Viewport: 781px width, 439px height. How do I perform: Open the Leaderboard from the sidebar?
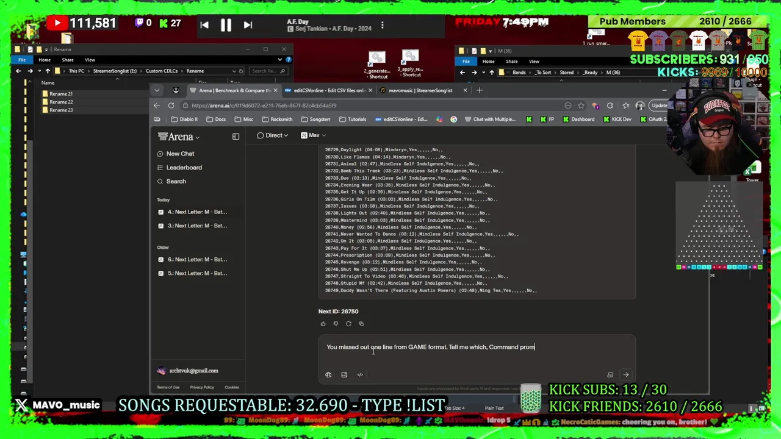click(184, 168)
